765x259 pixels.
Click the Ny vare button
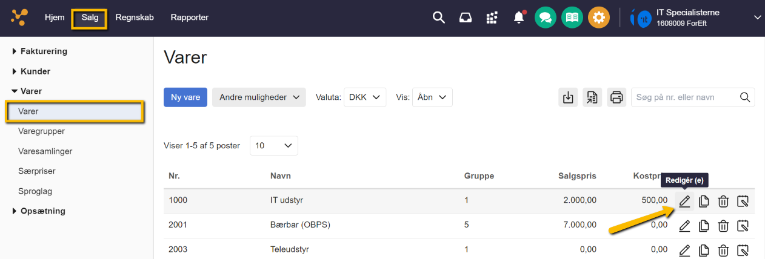click(185, 97)
